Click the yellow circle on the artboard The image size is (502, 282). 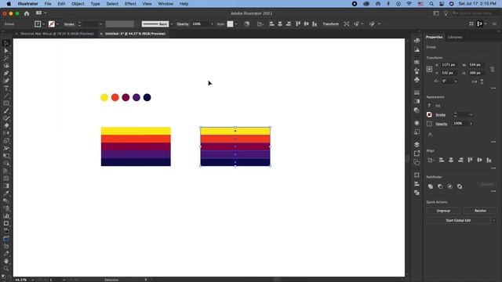(x=104, y=97)
